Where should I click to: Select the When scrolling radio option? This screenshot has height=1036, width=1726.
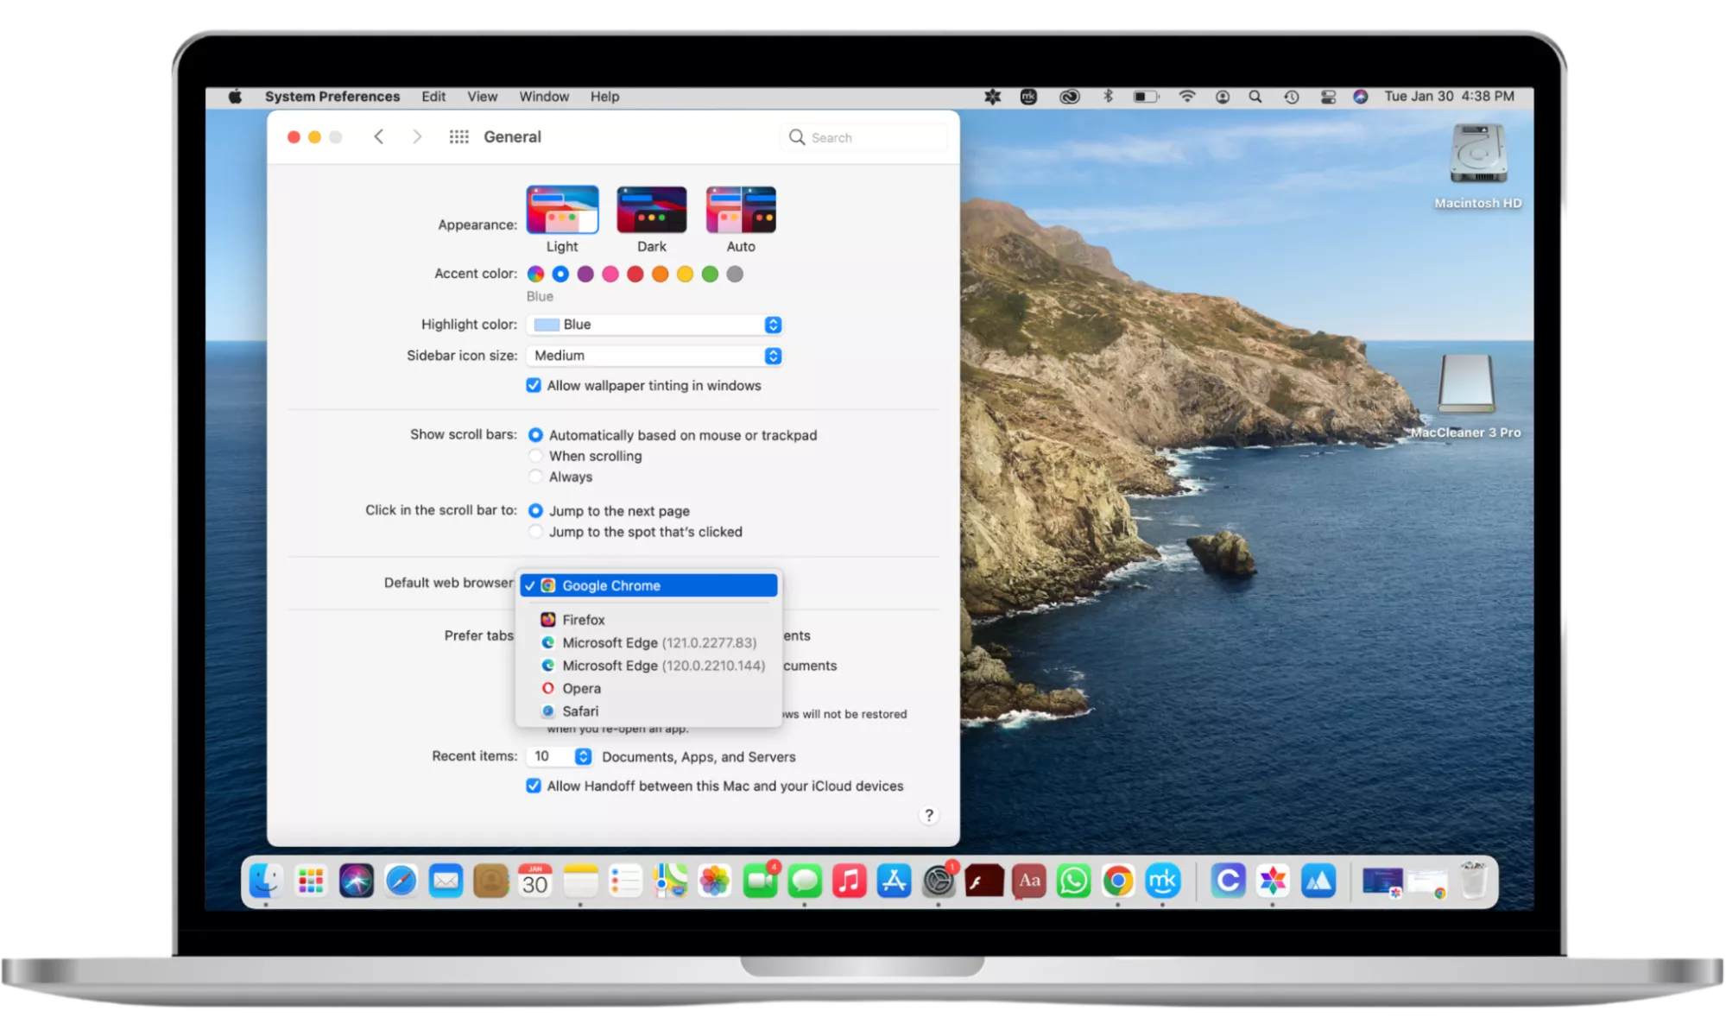click(x=535, y=456)
